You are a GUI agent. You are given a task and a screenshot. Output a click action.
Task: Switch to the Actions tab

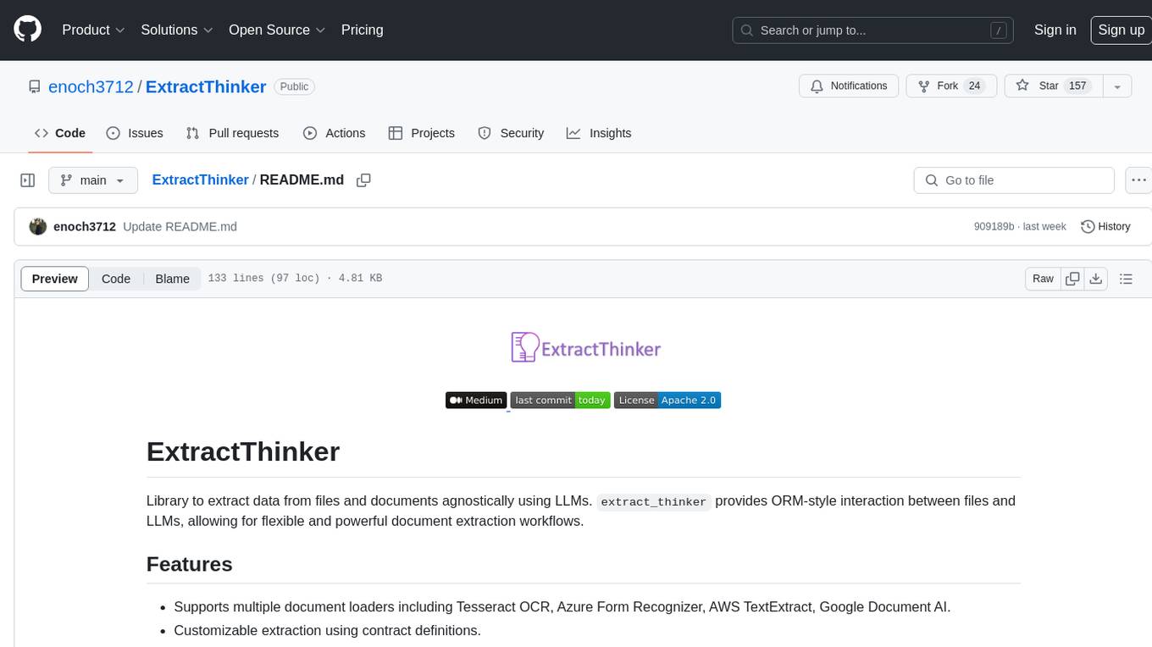pos(335,133)
